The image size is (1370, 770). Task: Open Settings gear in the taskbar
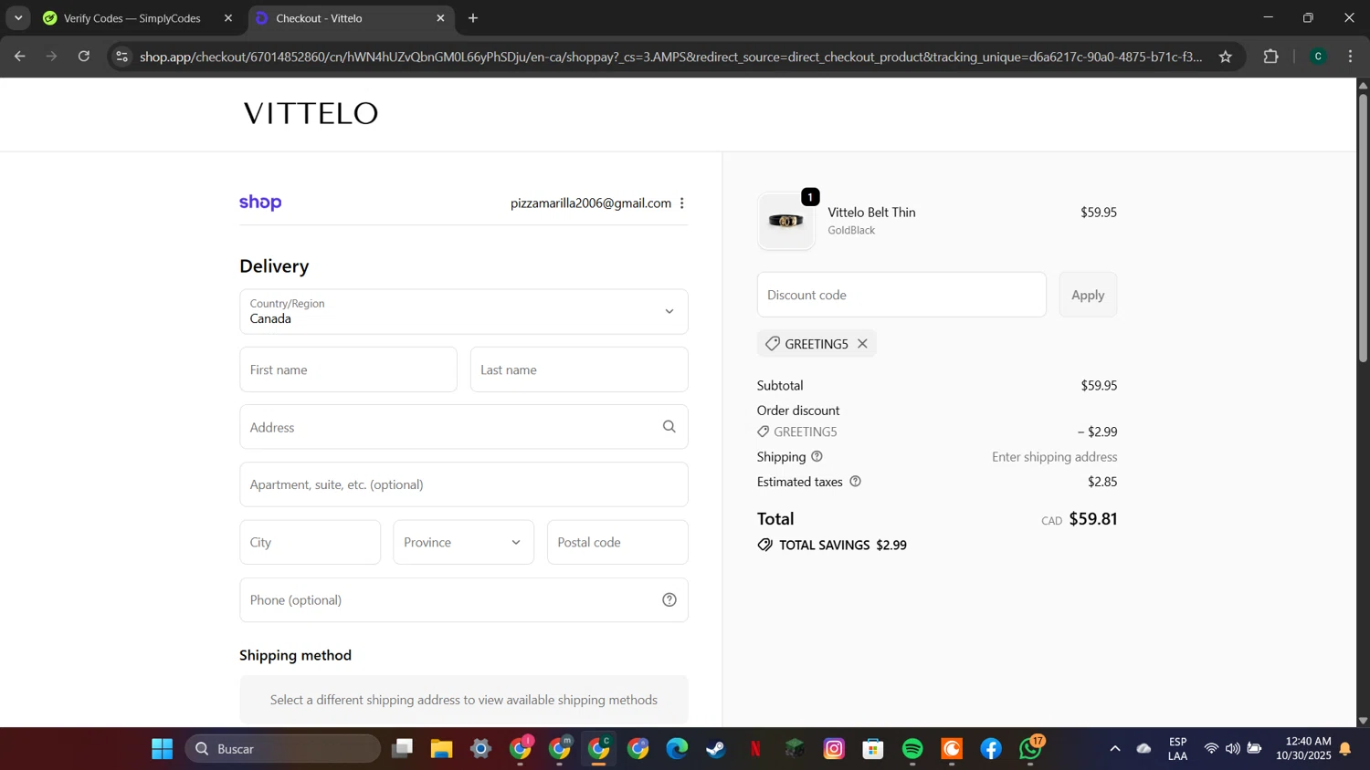481,749
